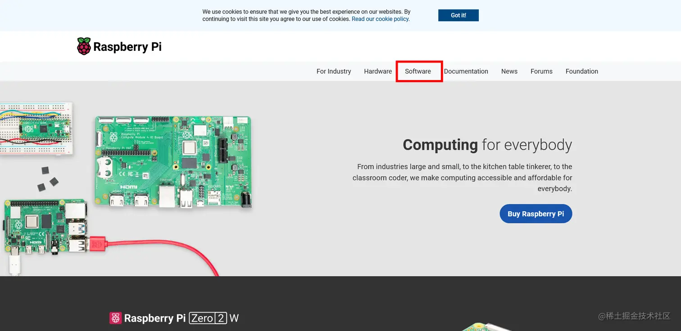Select Software in the navigation bar
681x331 pixels.
point(418,71)
